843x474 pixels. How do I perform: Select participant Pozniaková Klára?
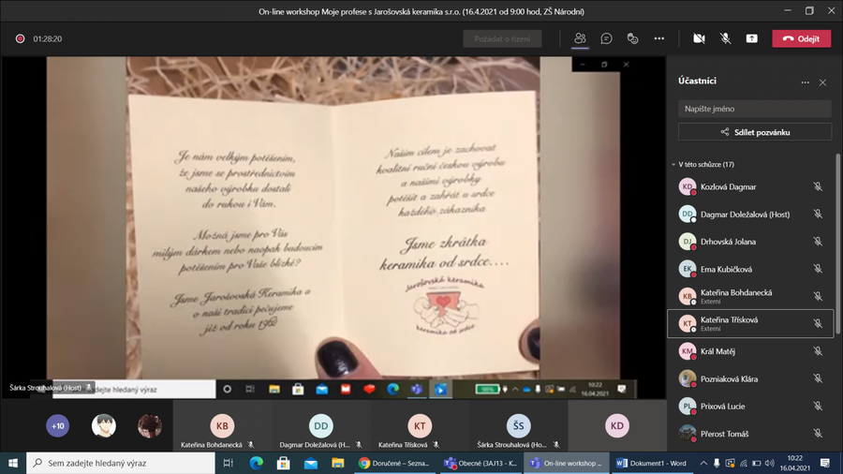(x=750, y=378)
